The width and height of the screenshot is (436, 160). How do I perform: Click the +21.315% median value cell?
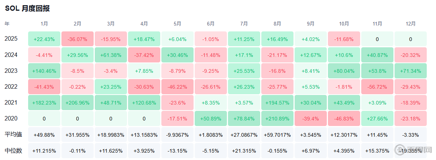click(244, 151)
